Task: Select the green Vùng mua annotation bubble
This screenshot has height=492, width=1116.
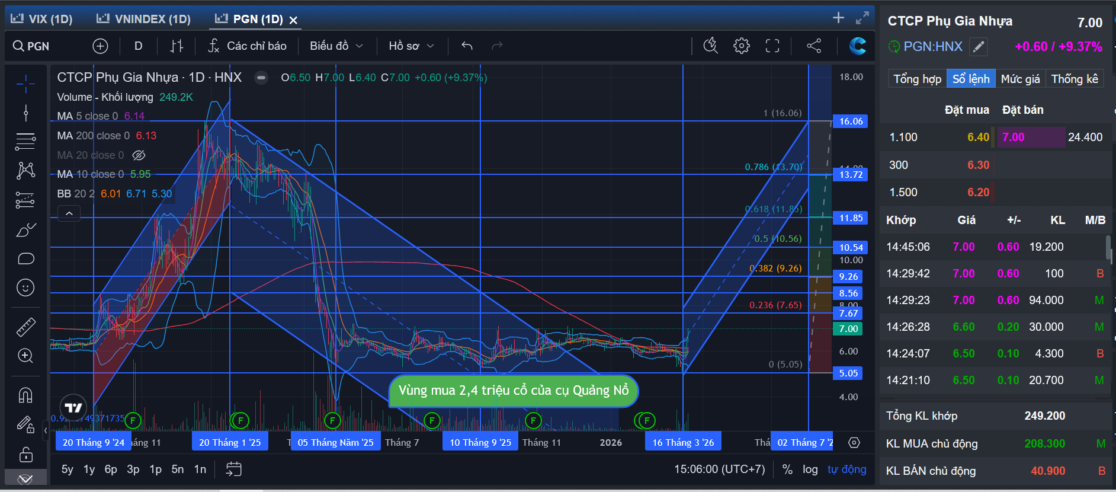Action: pyautogui.click(x=513, y=391)
